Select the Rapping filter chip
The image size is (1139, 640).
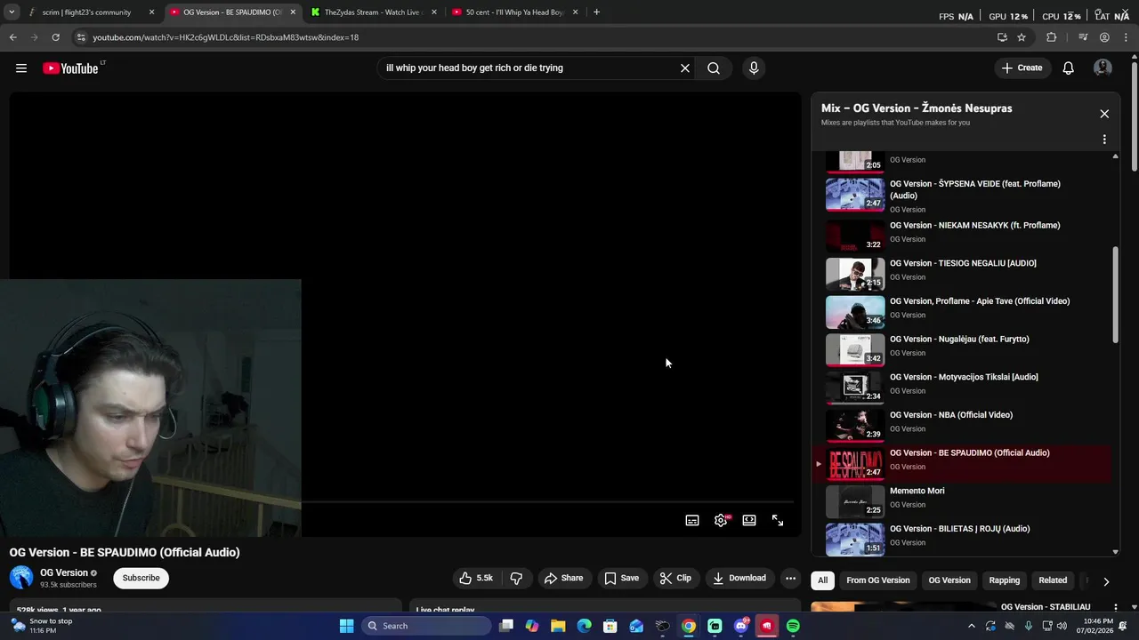pos(1005,580)
